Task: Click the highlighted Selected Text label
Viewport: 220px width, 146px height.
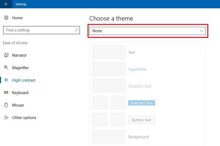Action: (142, 103)
